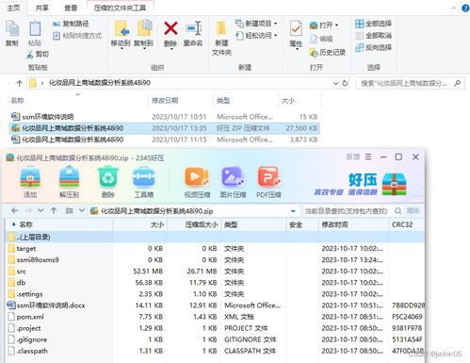Switch to the Share ribbon tab
The width and height of the screenshot is (470, 363).
[x=42, y=8]
